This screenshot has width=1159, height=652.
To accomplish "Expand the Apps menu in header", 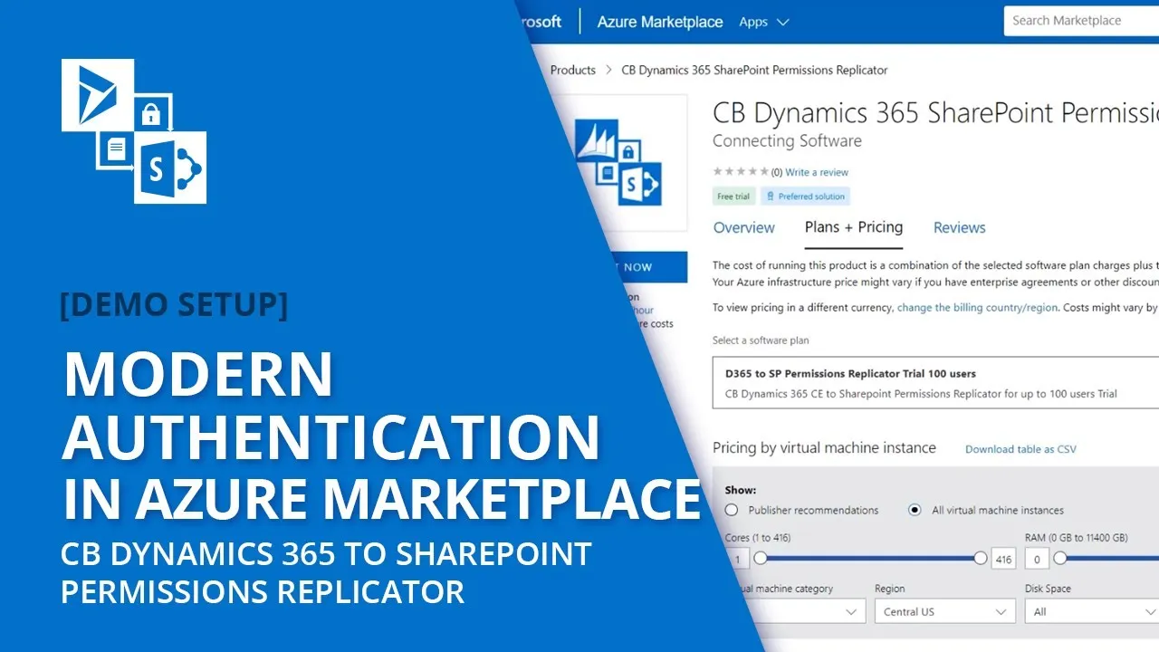I will click(763, 22).
